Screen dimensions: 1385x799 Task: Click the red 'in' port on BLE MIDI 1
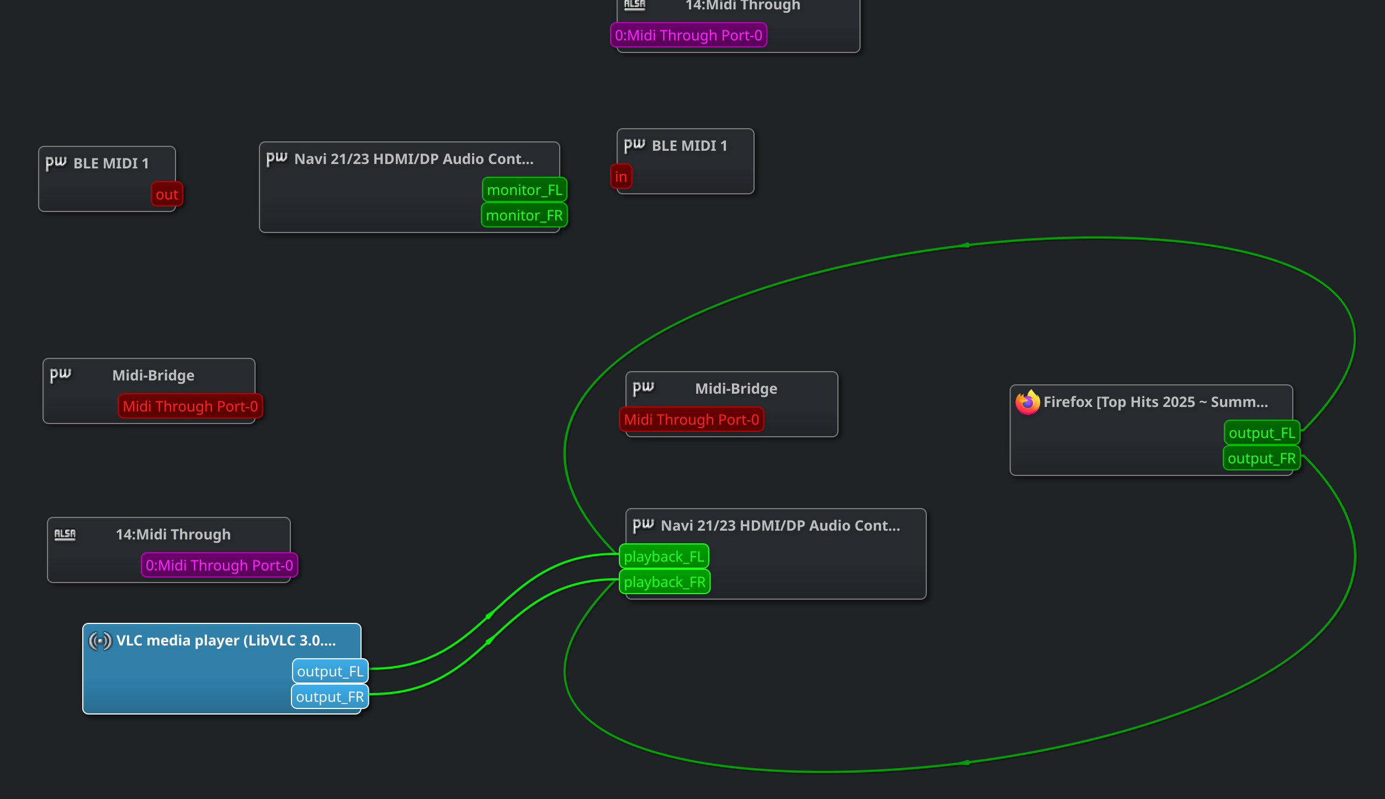pyautogui.click(x=621, y=177)
